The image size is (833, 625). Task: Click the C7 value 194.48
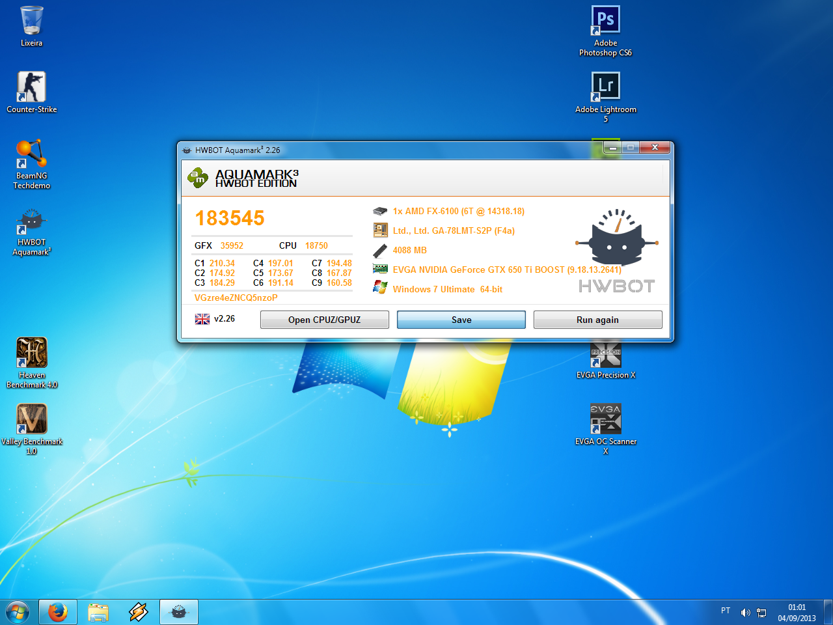[x=339, y=263]
